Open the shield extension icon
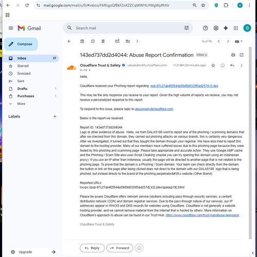Screen dimensions: 257x257 pos(216,5)
